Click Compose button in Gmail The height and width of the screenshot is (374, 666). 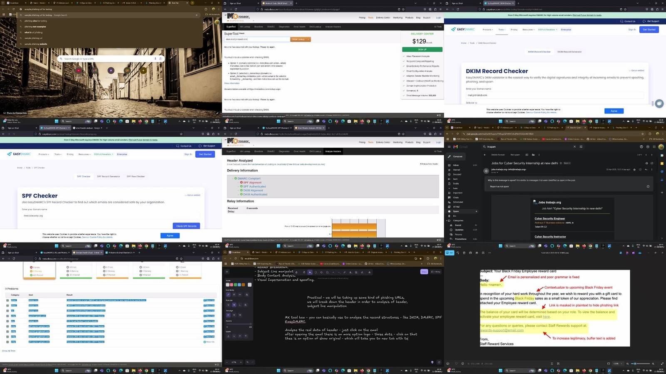click(455, 156)
